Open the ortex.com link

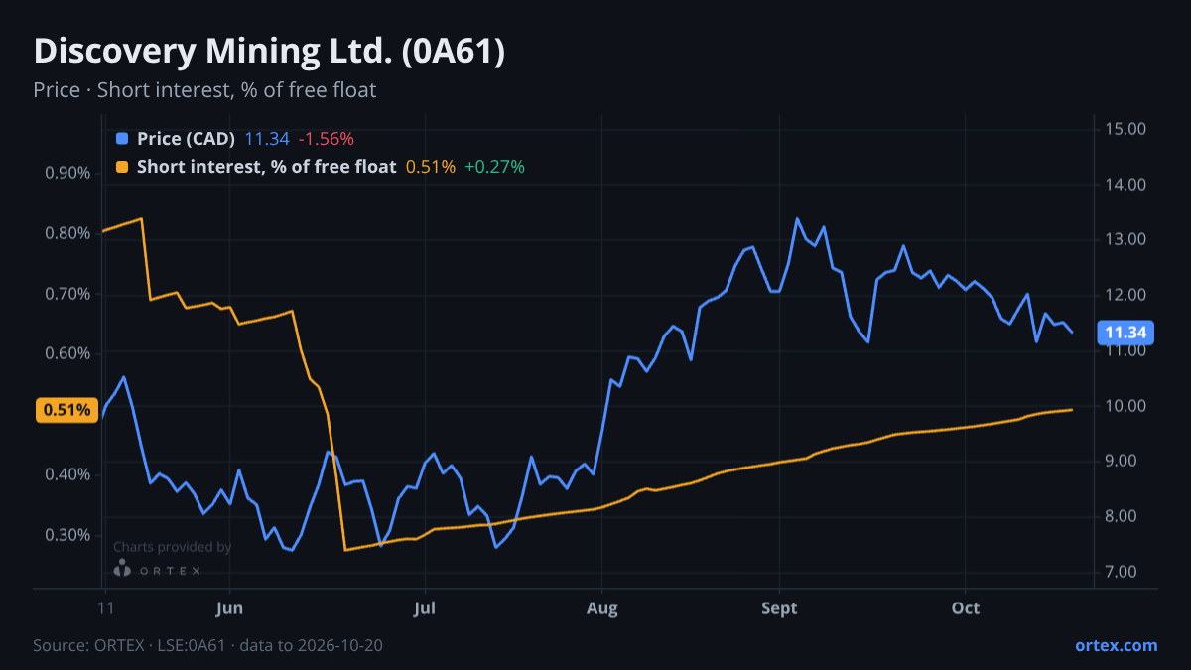[1117, 645]
